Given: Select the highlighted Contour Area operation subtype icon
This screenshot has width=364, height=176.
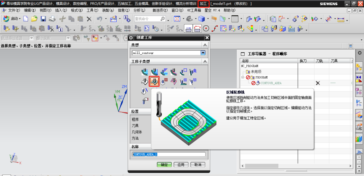Looking at the screenshot, I should coord(154,81).
